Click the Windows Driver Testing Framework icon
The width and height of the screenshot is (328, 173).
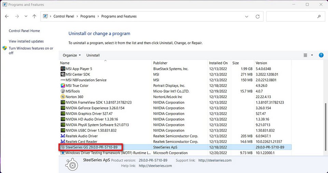tap(63, 153)
